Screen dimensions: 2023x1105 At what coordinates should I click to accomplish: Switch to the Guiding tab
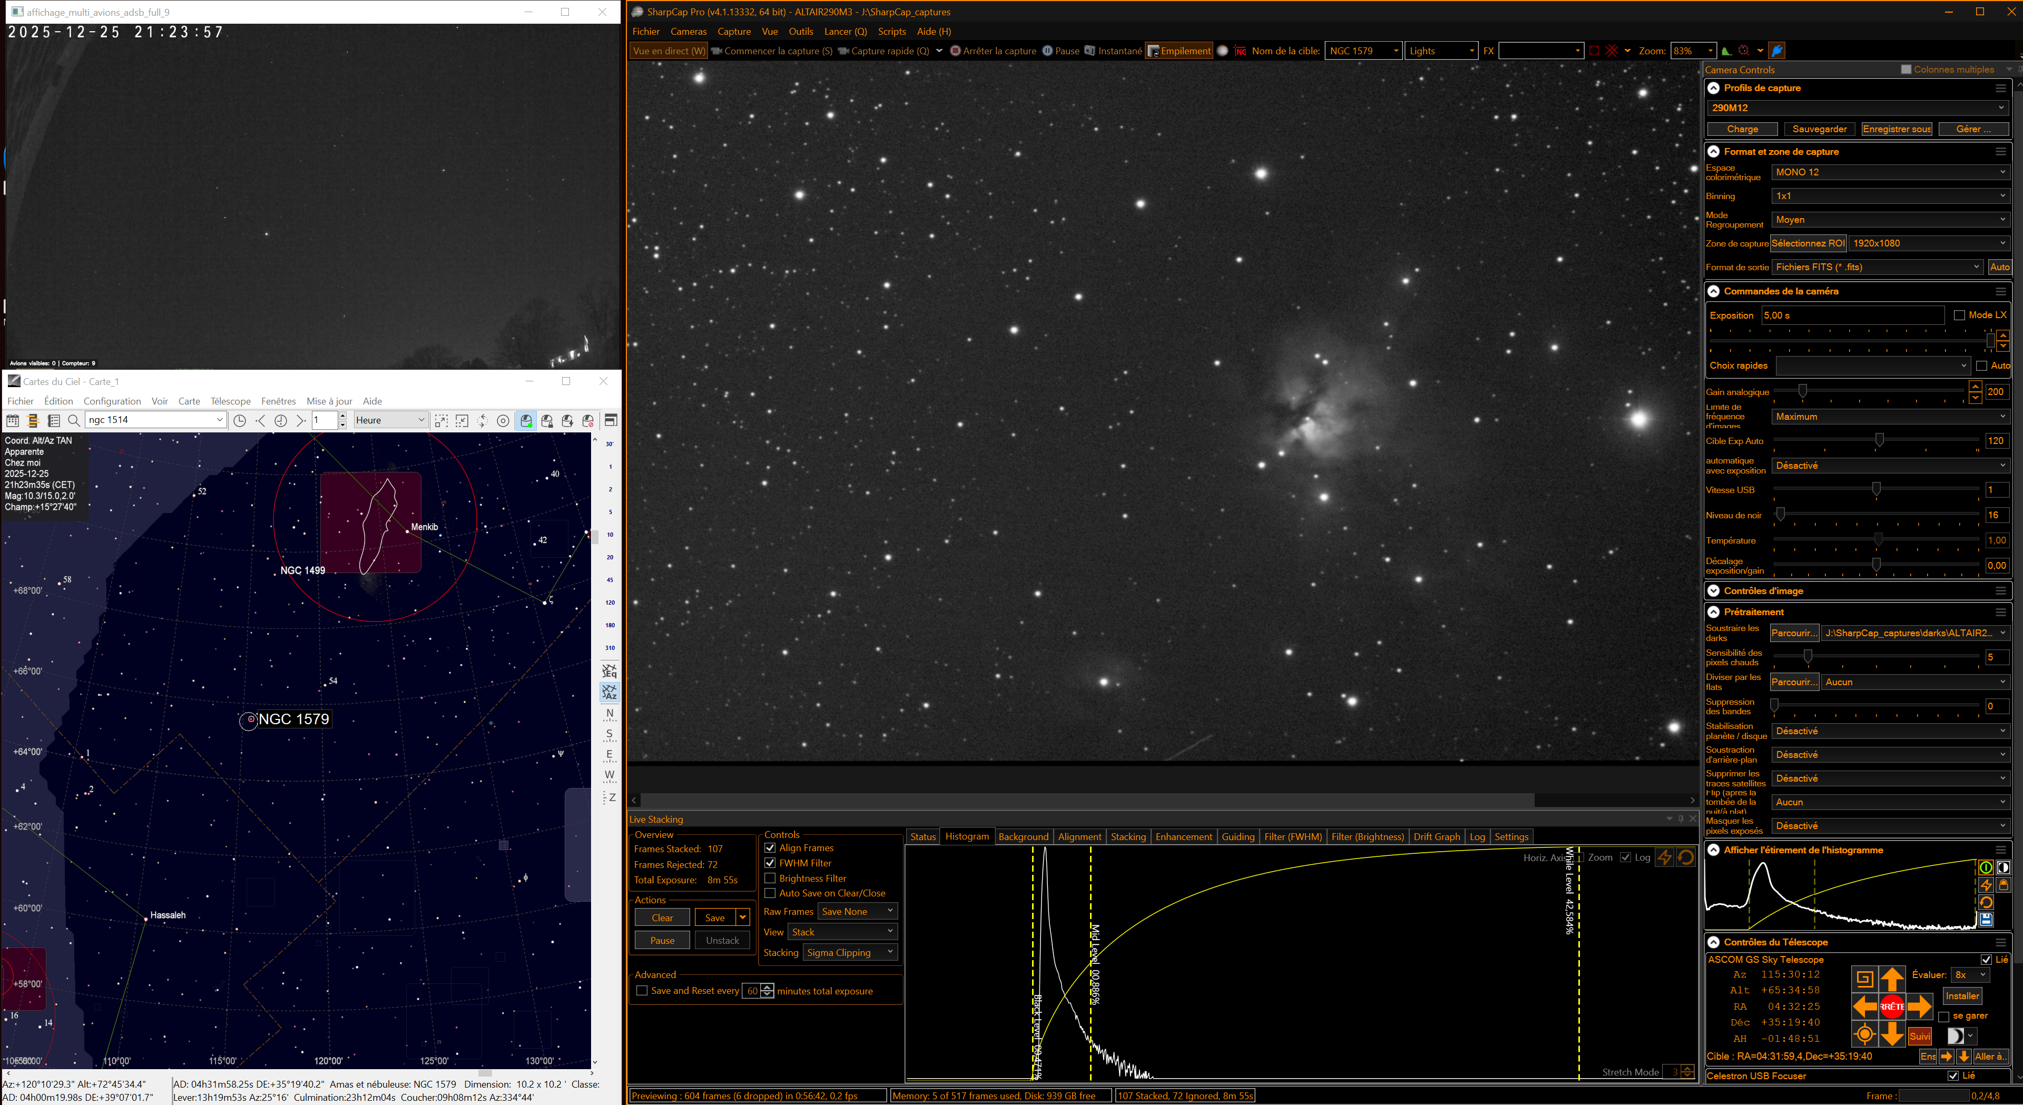[x=1238, y=837]
